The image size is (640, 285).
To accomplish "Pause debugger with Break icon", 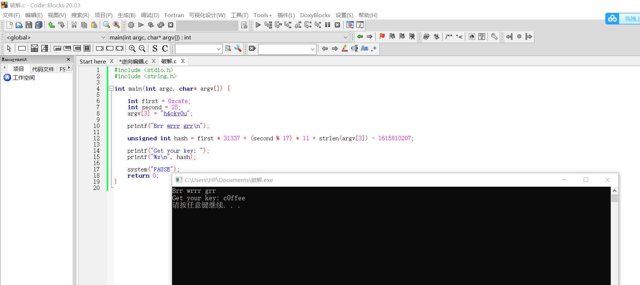I will tap(327, 25).
